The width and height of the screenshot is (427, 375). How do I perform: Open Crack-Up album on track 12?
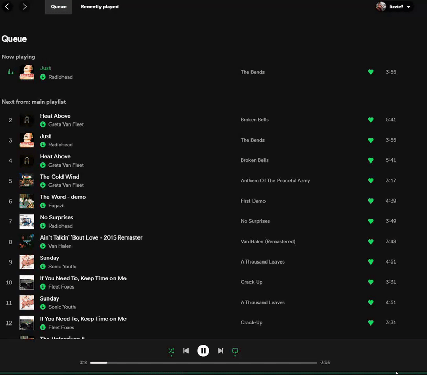coord(252,323)
